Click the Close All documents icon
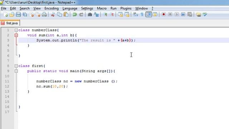 click(38, 14)
